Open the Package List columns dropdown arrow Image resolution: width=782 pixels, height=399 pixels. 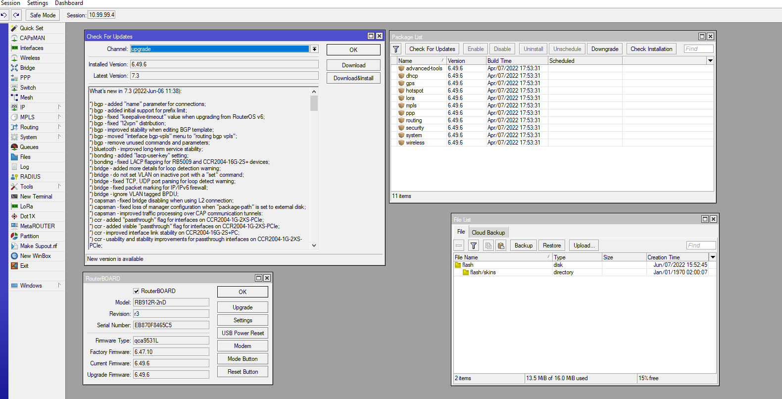(x=710, y=61)
